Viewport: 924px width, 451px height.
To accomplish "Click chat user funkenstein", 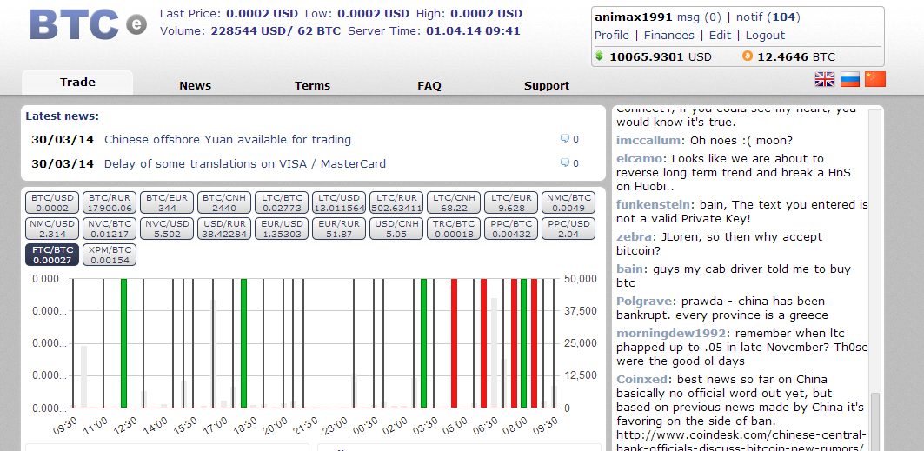I will [x=653, y=205].
